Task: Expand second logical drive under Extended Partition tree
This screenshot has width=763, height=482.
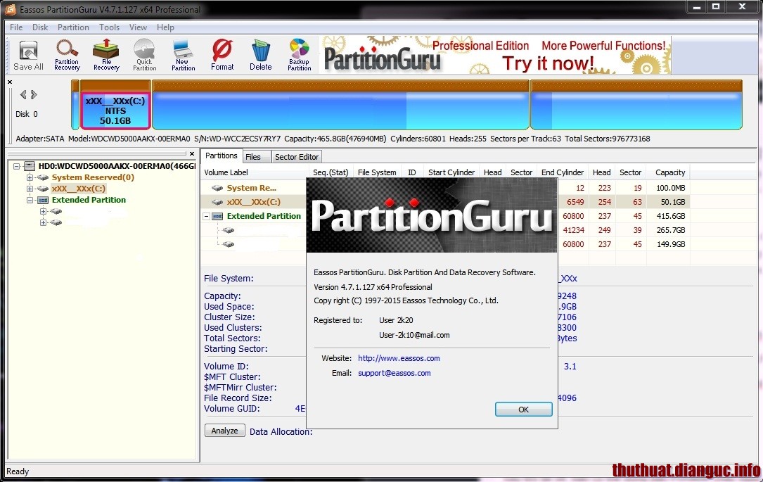Action: tap(44, 222)
